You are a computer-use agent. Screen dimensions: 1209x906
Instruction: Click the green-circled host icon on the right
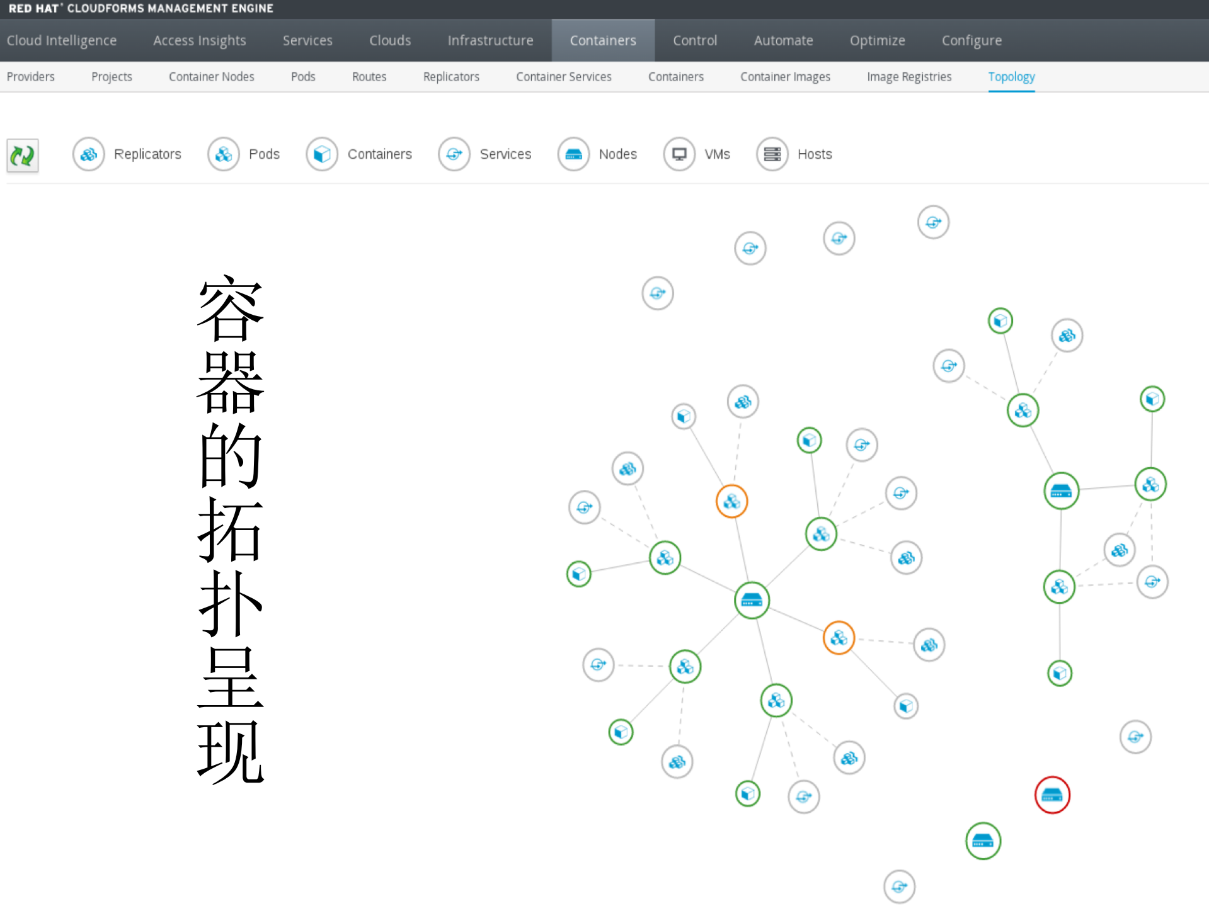pyautogui.click(x=1060, y=490)
